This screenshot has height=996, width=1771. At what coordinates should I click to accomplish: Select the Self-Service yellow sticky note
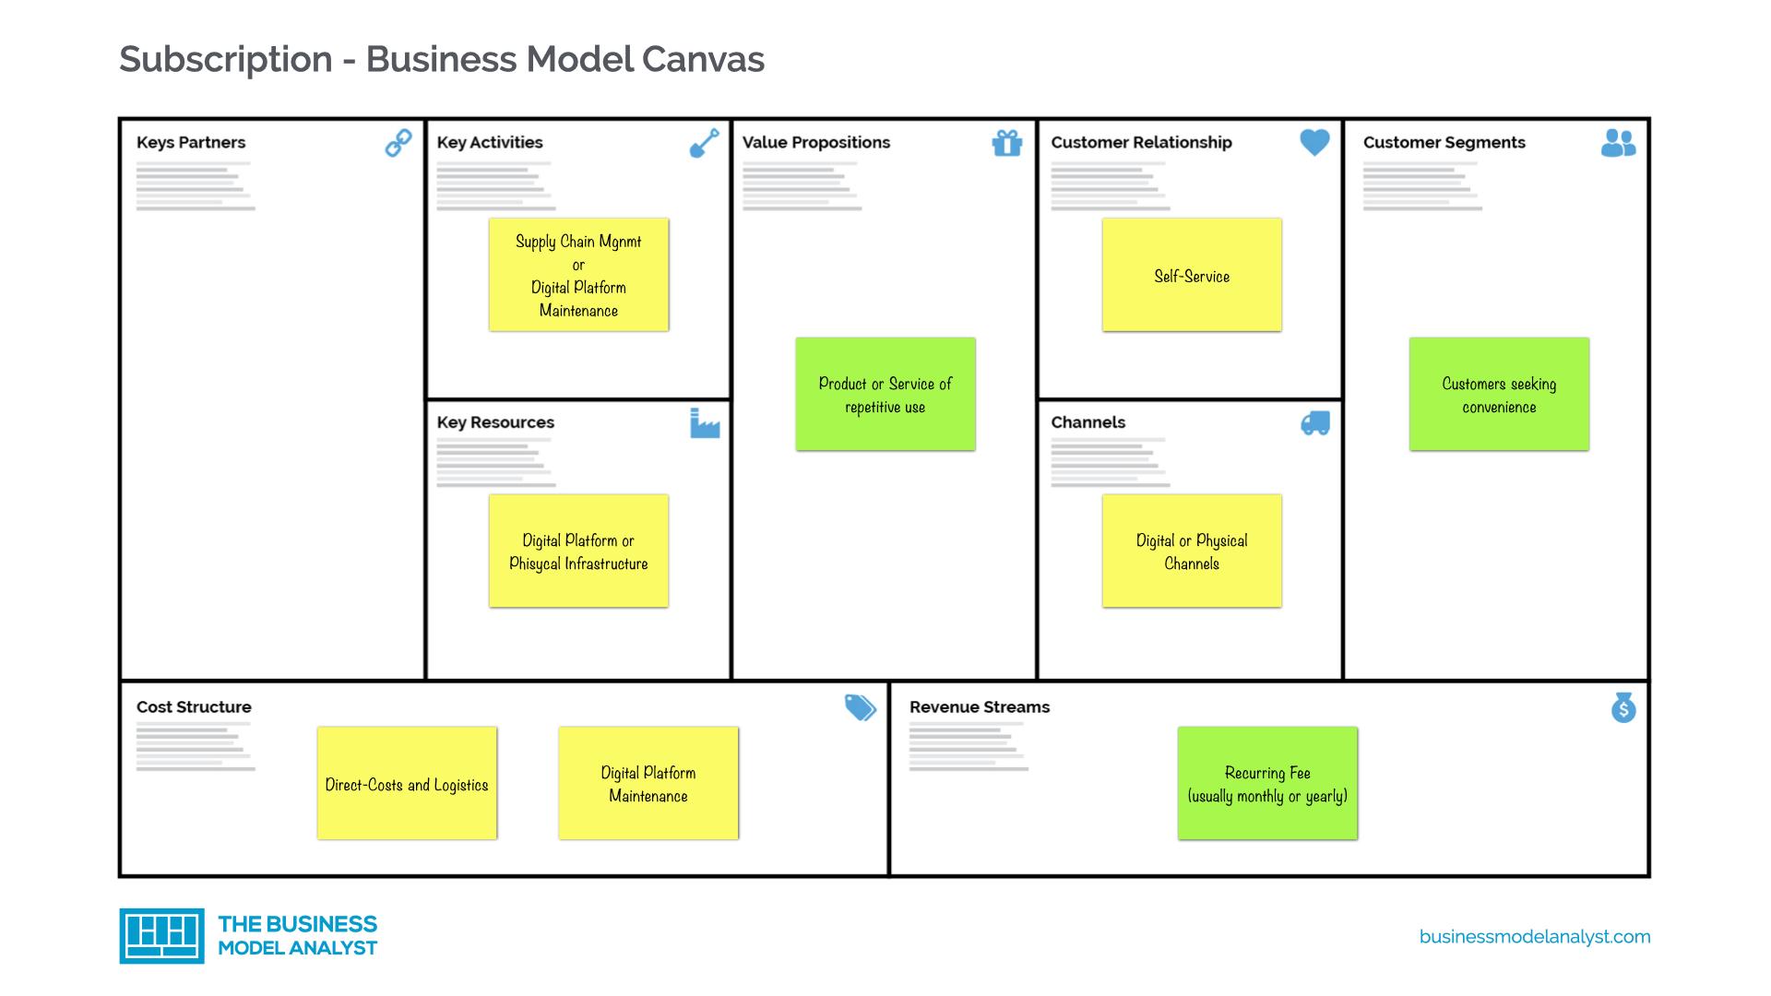(x=1192, y=274)
